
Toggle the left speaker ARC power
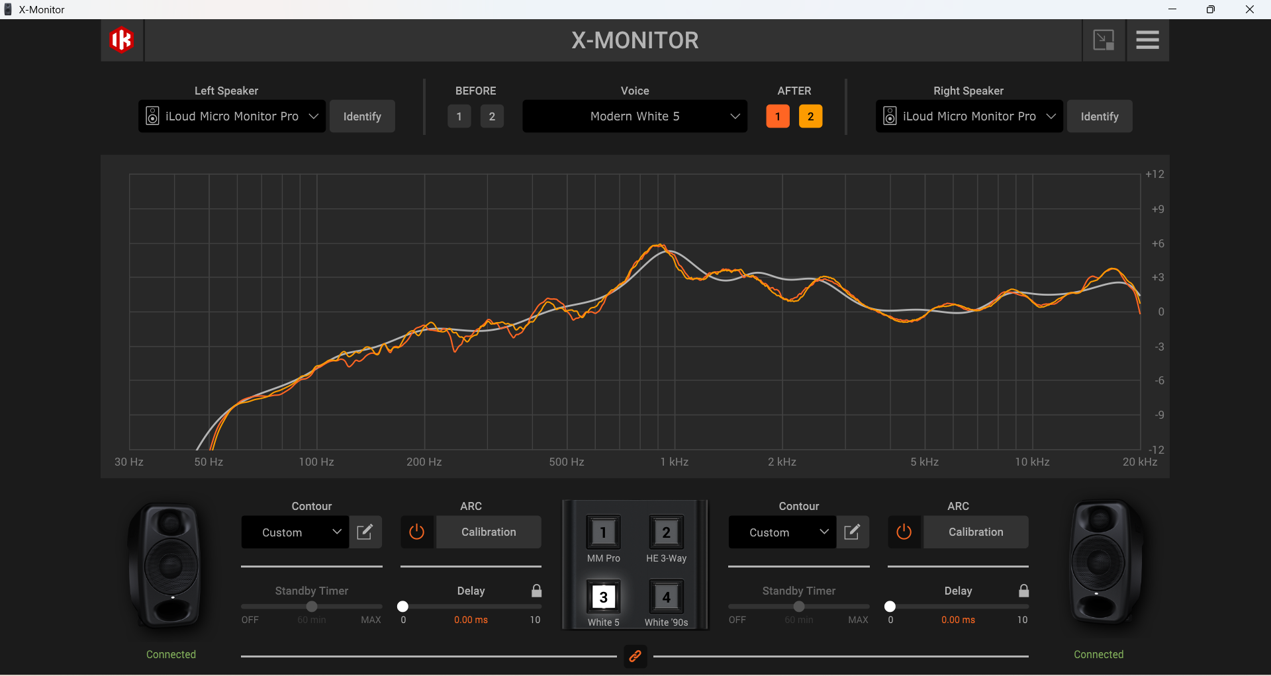tap(416, 532)
